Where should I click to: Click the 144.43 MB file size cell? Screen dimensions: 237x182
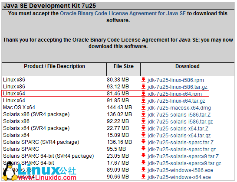pos(119,107)
